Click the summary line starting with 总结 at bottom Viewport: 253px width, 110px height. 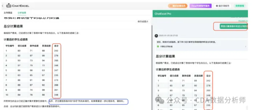(32, 106)
